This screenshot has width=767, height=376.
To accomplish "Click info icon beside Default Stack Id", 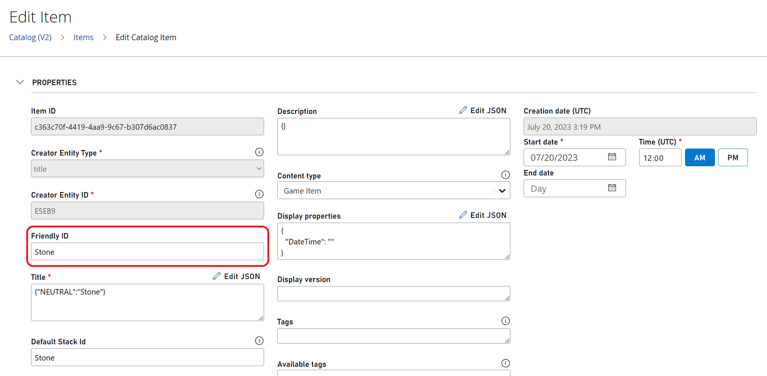I will click(259, 341).
